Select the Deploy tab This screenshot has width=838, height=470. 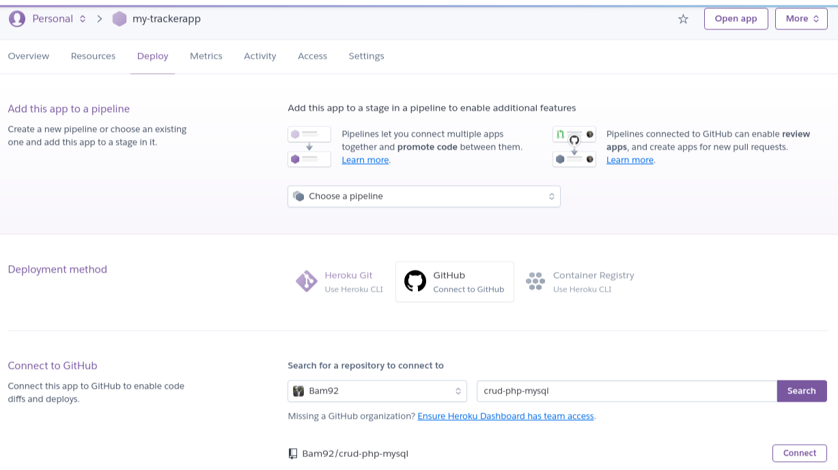(153, 56)
